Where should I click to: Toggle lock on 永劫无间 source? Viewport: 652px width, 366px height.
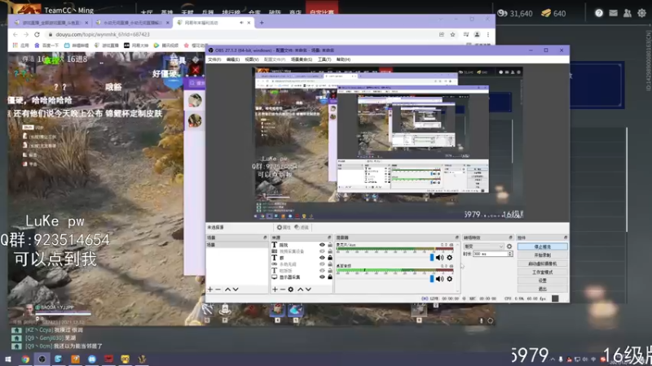[330, 264]
